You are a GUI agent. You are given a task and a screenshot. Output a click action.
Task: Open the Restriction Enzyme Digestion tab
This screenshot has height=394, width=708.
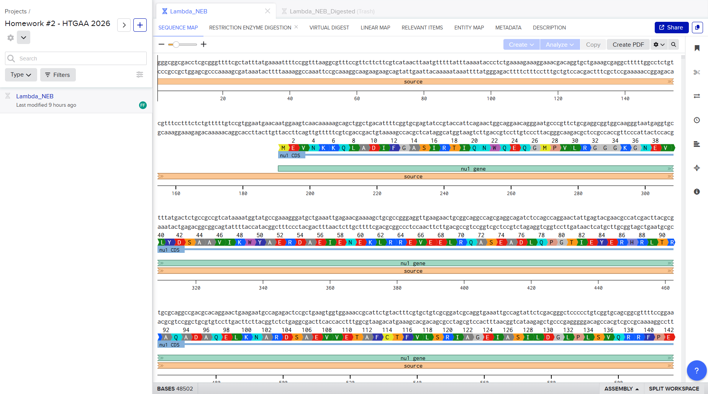tap(249, 27)
